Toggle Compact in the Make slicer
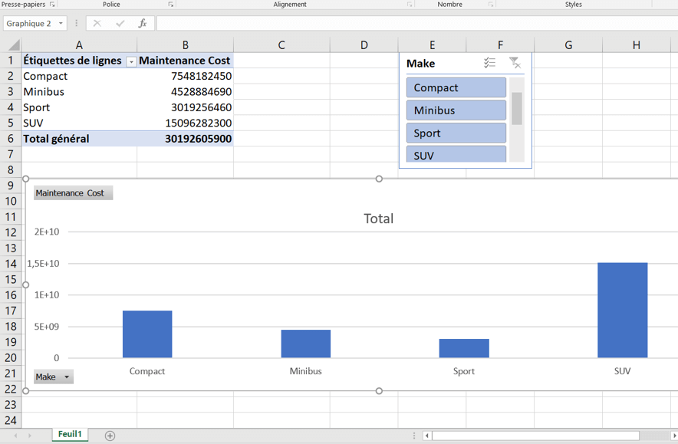The image size is (678, 444). tap(456, 87)
